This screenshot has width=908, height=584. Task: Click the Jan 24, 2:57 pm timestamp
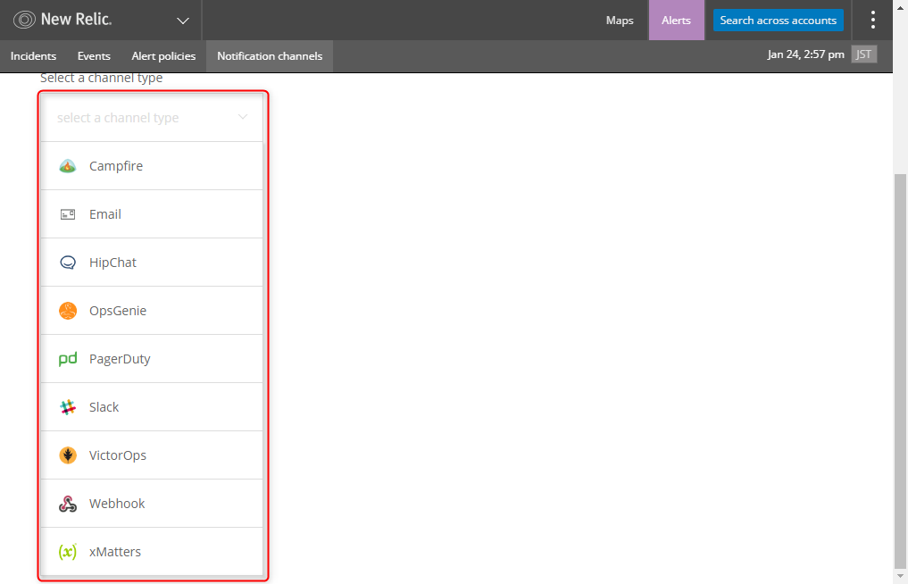pos(805,54)
